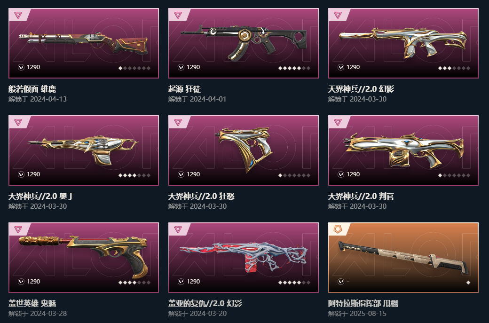Click the level diamonds on 盖亚的复仇//2.0 幻影

coord(294,283)
